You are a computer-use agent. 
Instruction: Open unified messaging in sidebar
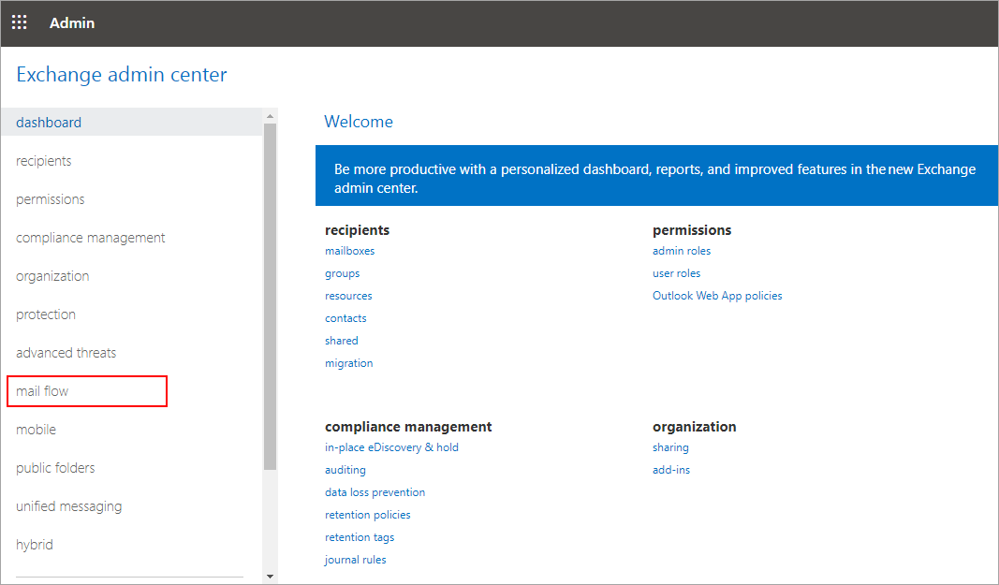point(69,506)
